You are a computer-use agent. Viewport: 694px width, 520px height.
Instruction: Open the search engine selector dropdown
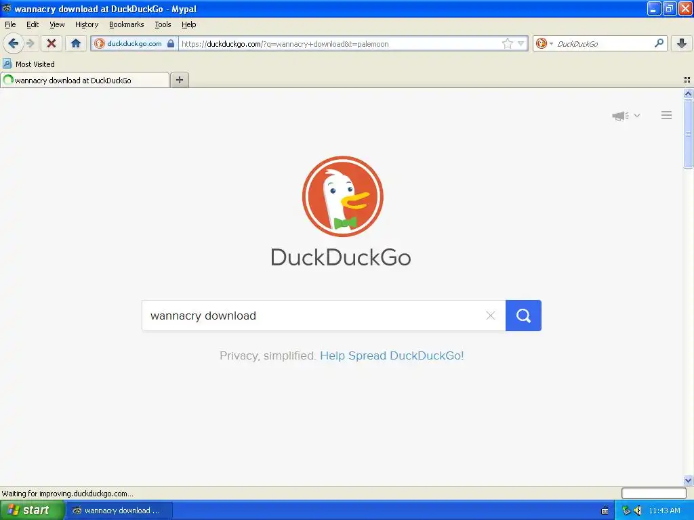544,43
